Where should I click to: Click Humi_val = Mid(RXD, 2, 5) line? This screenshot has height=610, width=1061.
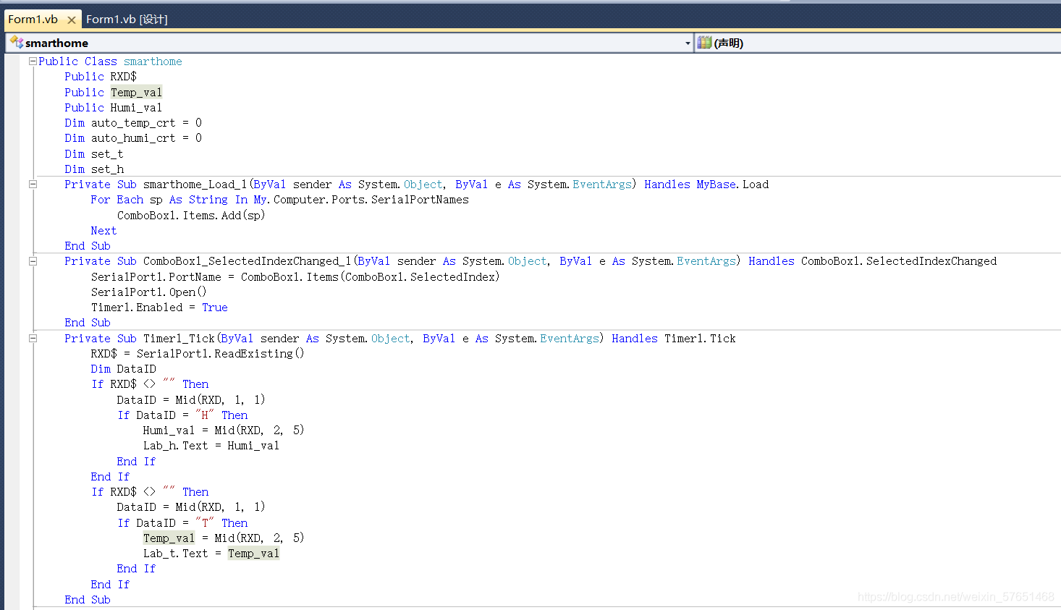tap(224, 431)
